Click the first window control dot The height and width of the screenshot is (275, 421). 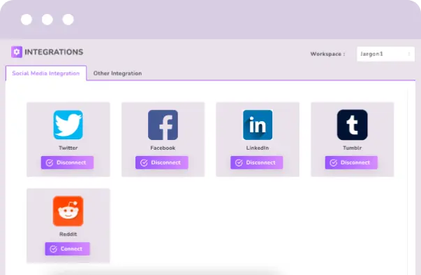[27, 20]
